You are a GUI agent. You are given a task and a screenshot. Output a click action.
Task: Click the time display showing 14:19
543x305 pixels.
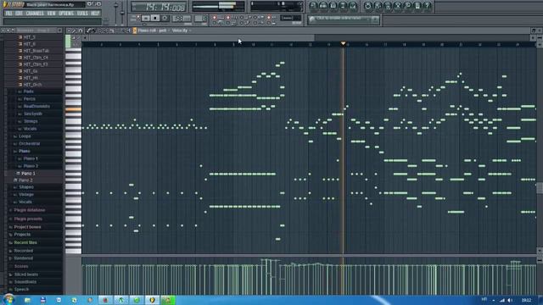160,7
